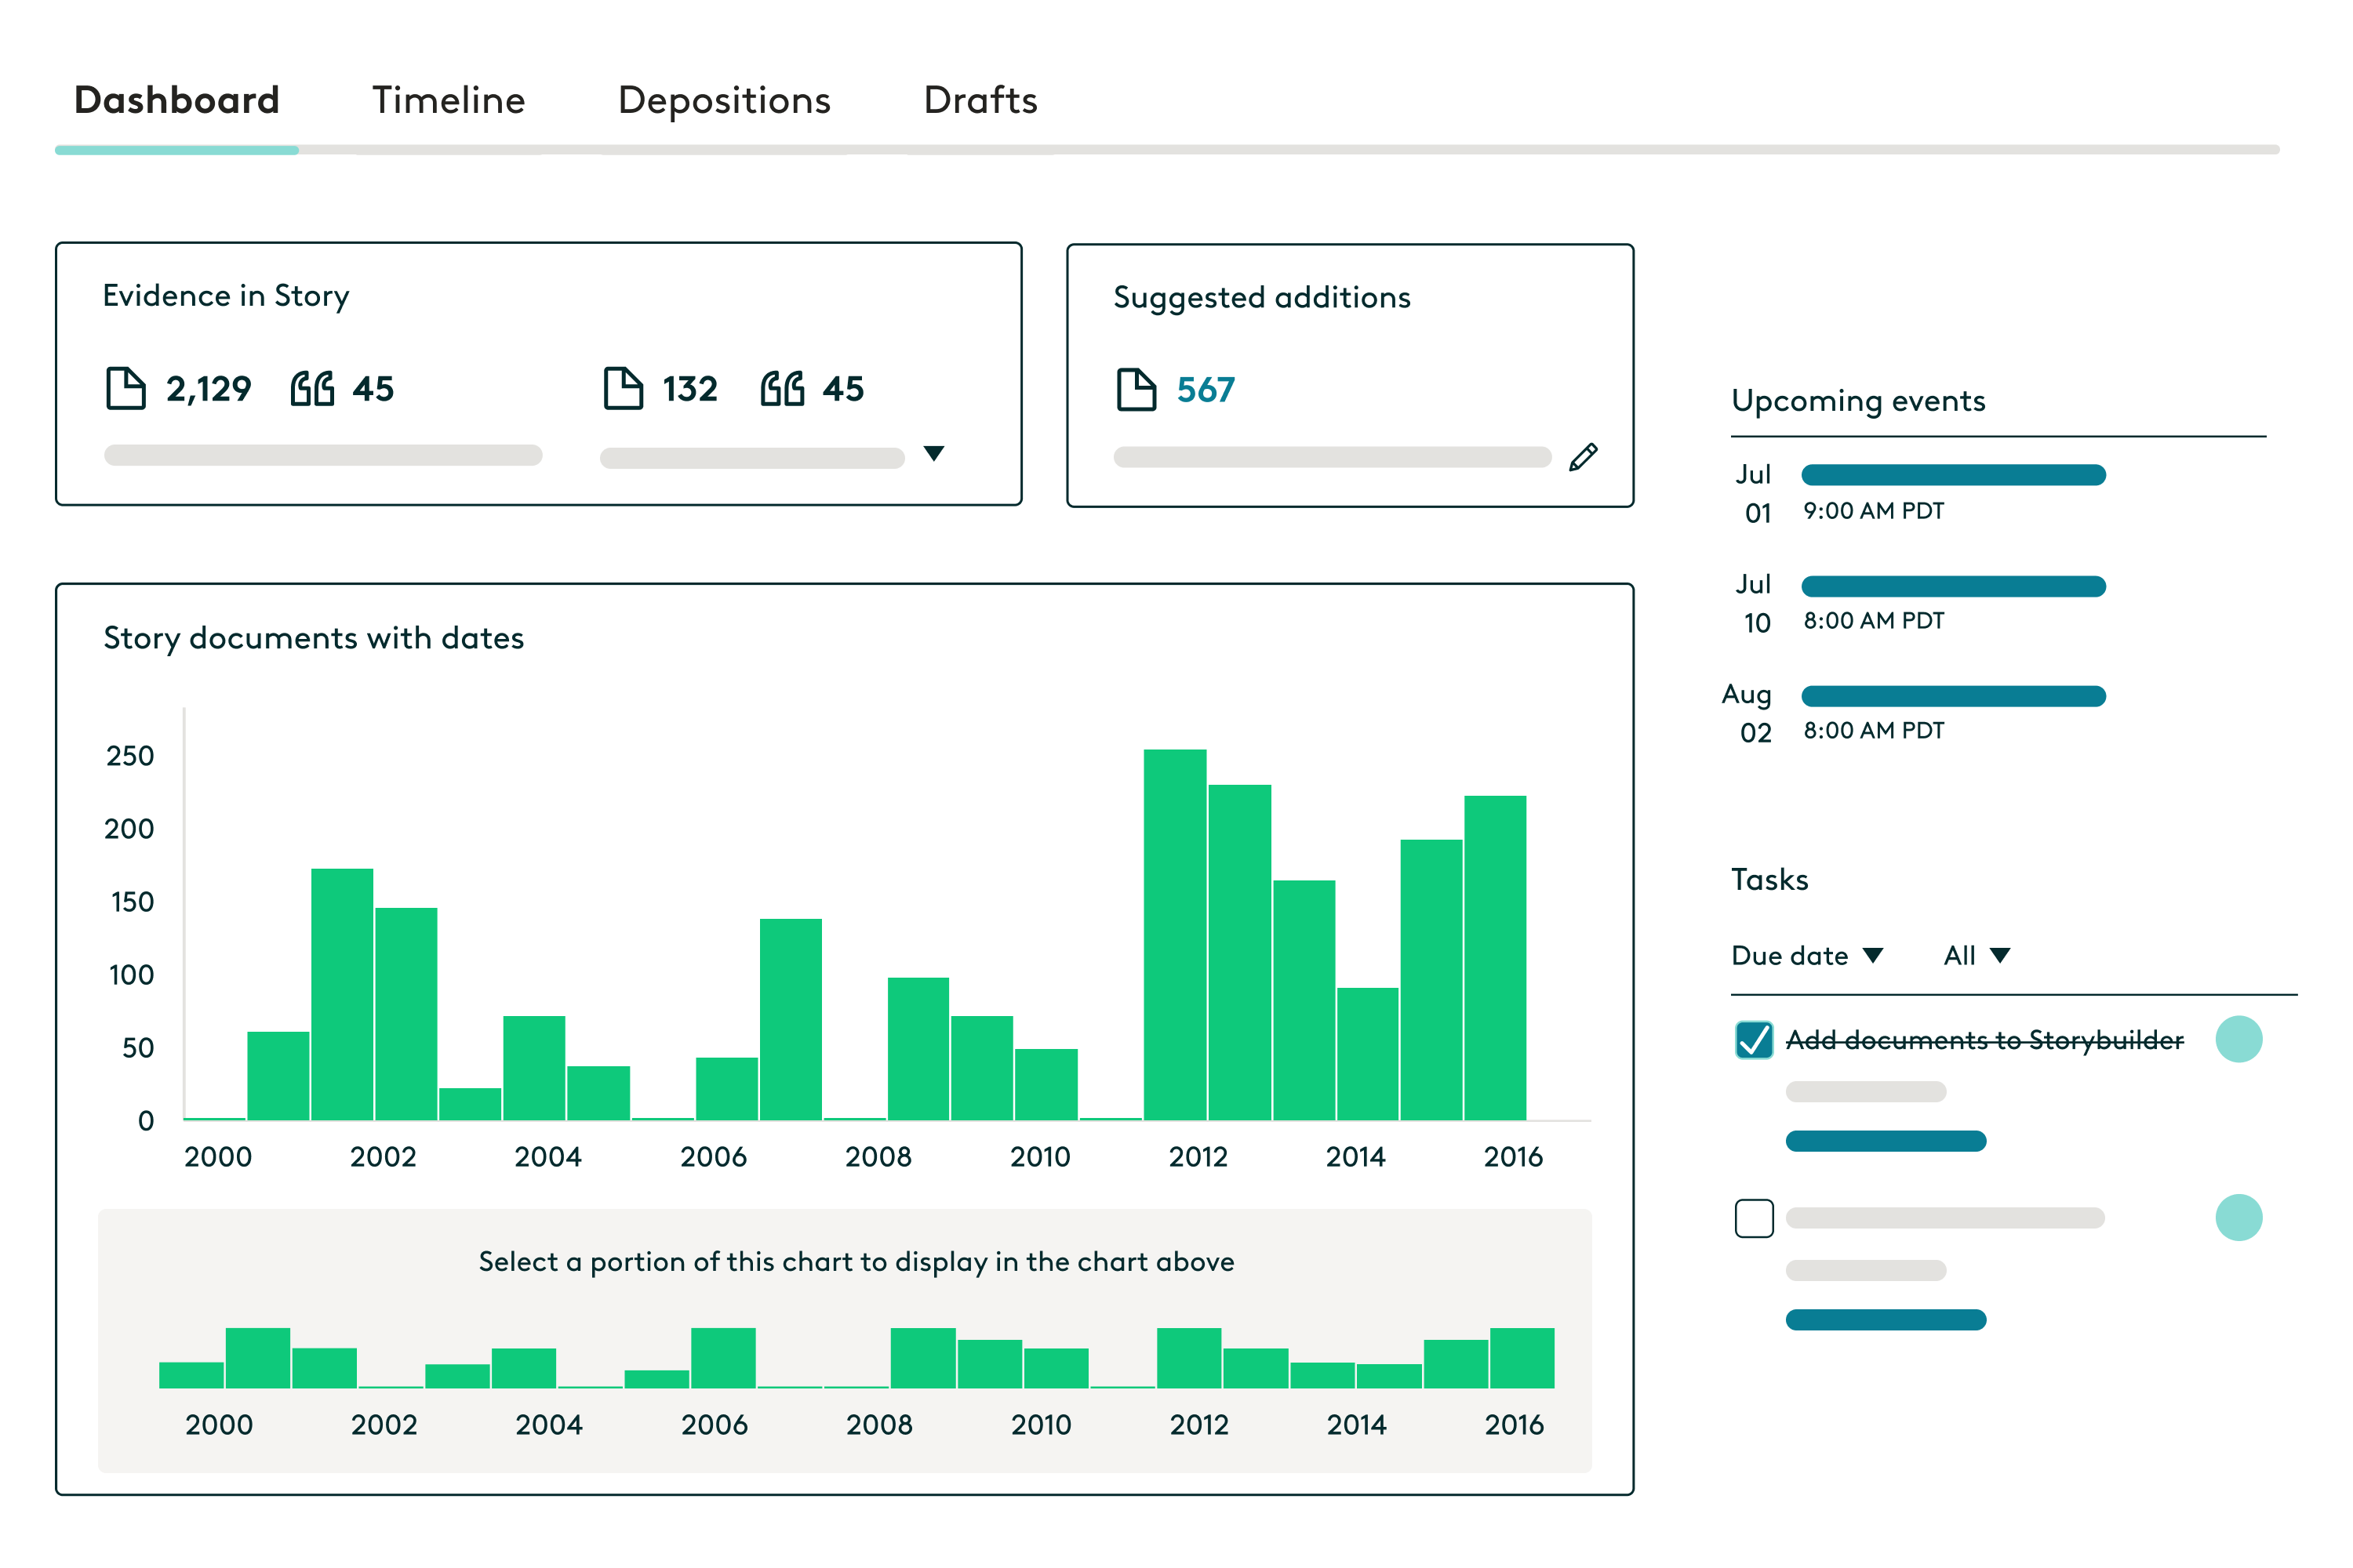Click the 2016 bar in main chart

1495,958
